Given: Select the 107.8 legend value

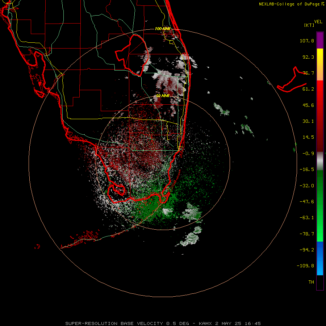Looking at the screenshot, I should coord(307,41).
